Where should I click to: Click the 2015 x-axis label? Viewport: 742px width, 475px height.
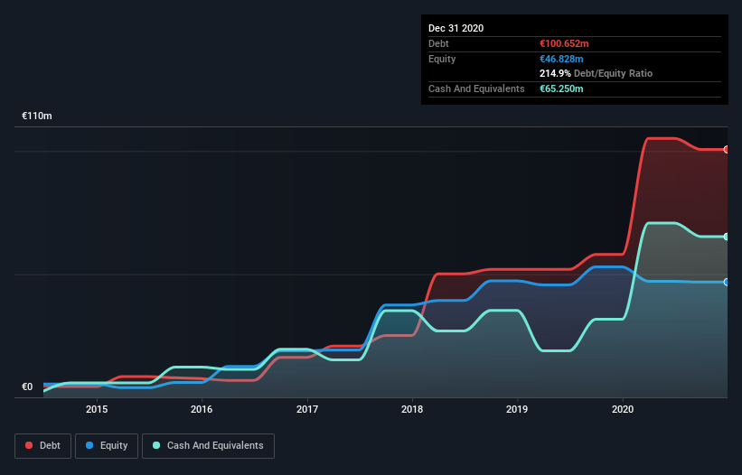97,409
